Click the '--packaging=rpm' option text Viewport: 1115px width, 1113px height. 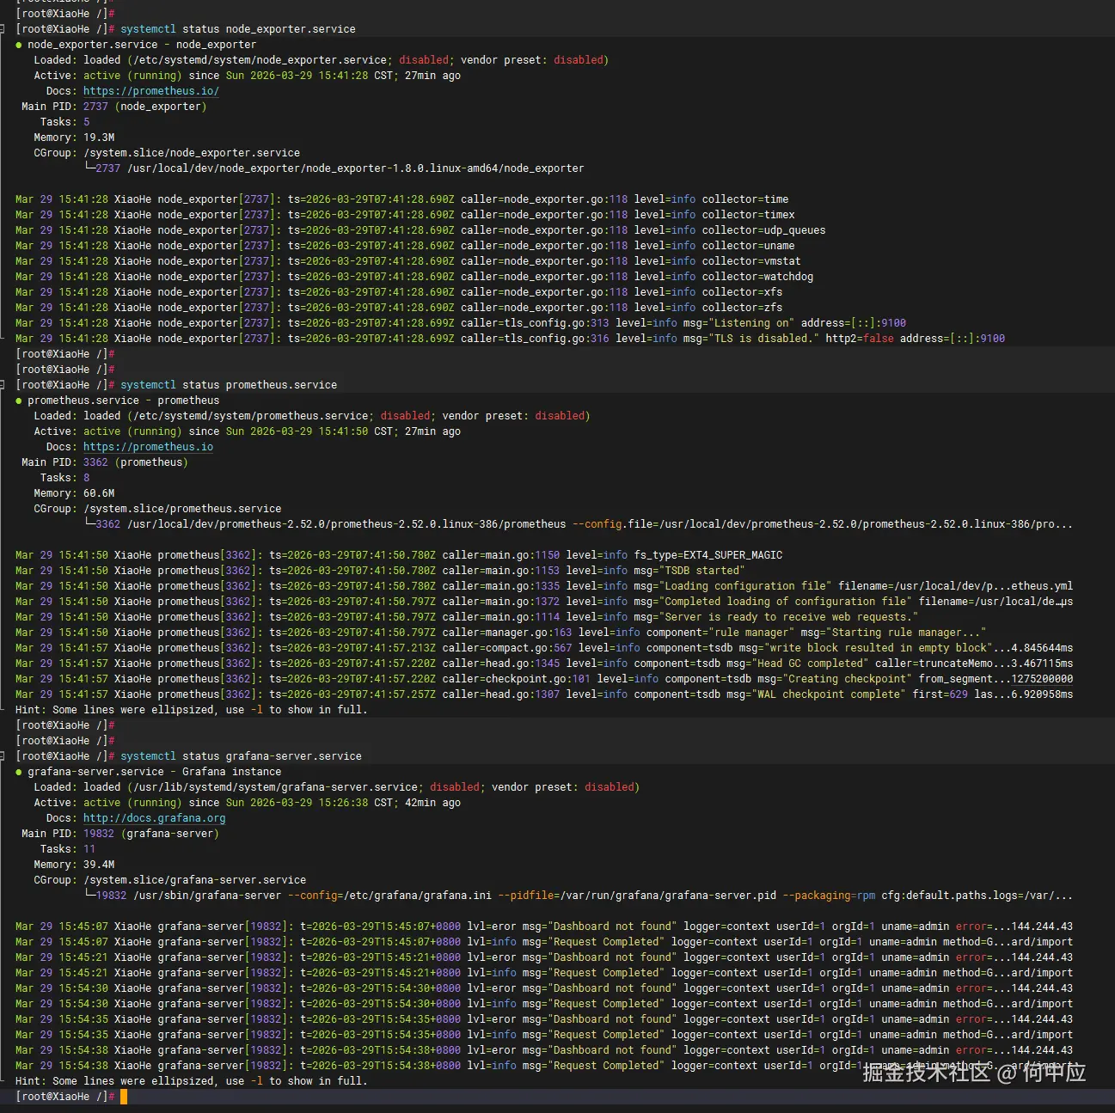(x=829, y=896)
